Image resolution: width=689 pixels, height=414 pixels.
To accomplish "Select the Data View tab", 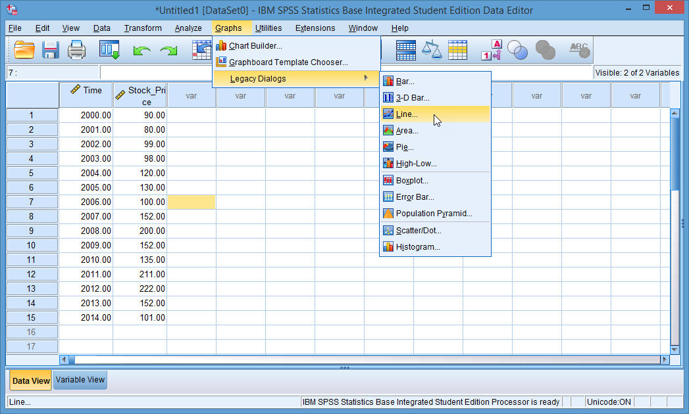I will 31,380.
